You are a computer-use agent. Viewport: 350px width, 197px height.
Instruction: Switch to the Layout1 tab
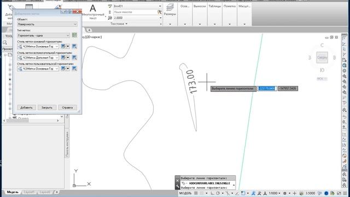click(29, 192)
